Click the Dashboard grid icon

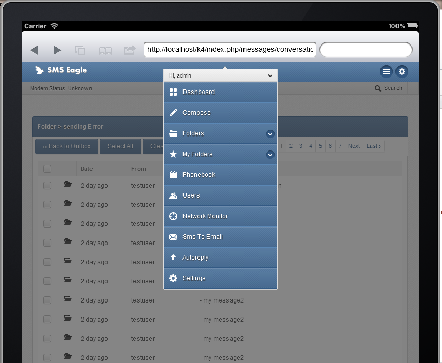tap(173, 92)
